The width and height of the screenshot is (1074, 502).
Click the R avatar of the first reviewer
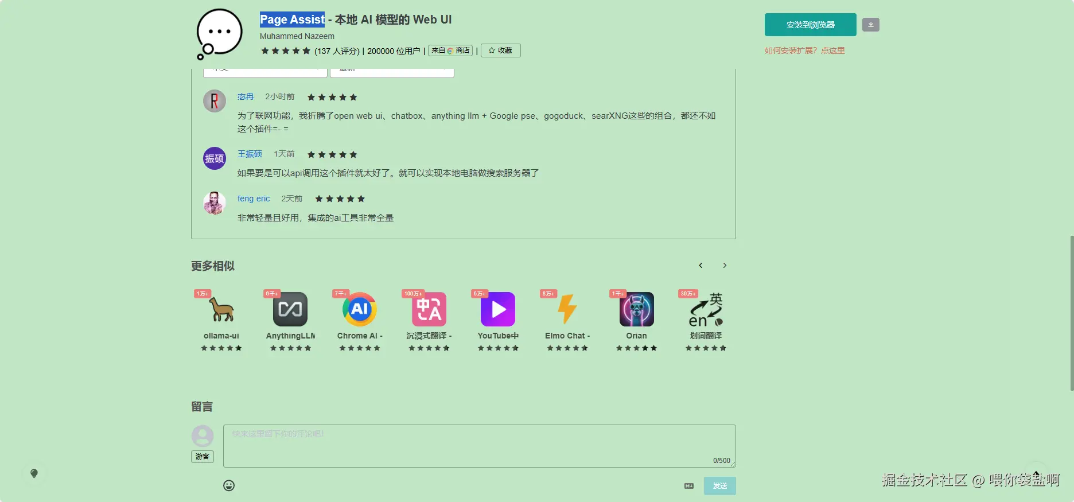tap(215, 101)
